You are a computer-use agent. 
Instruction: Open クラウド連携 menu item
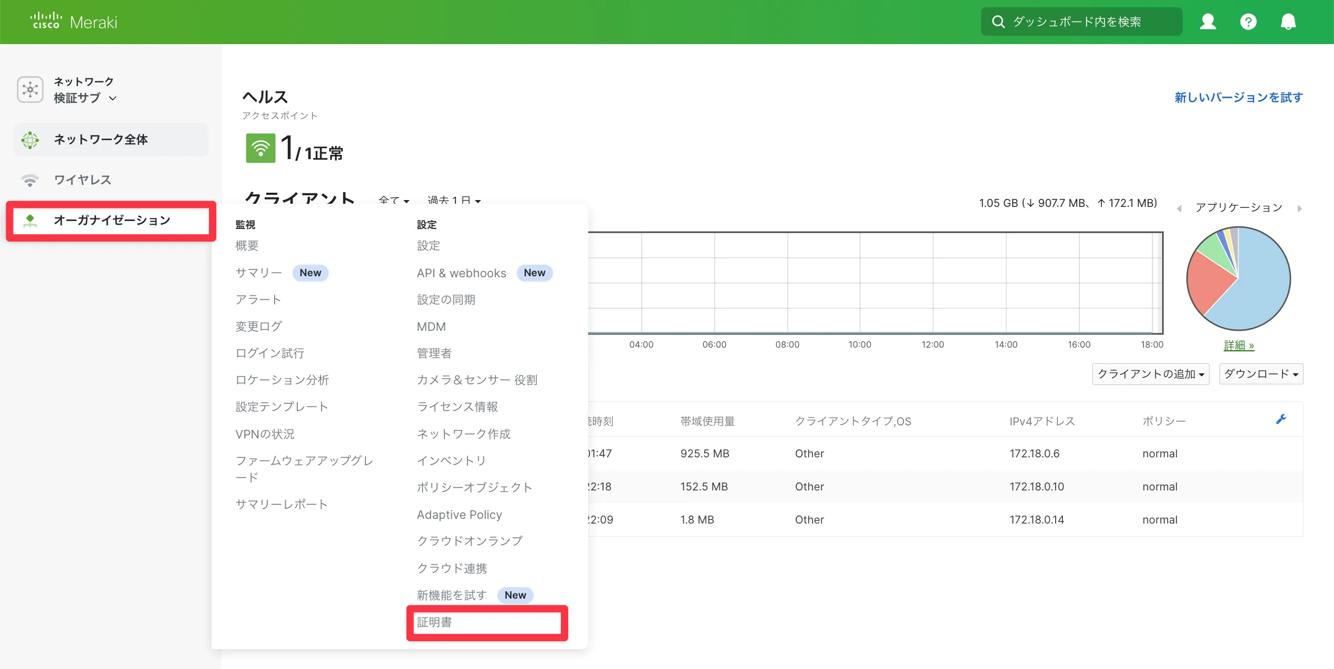click(452, 568)
